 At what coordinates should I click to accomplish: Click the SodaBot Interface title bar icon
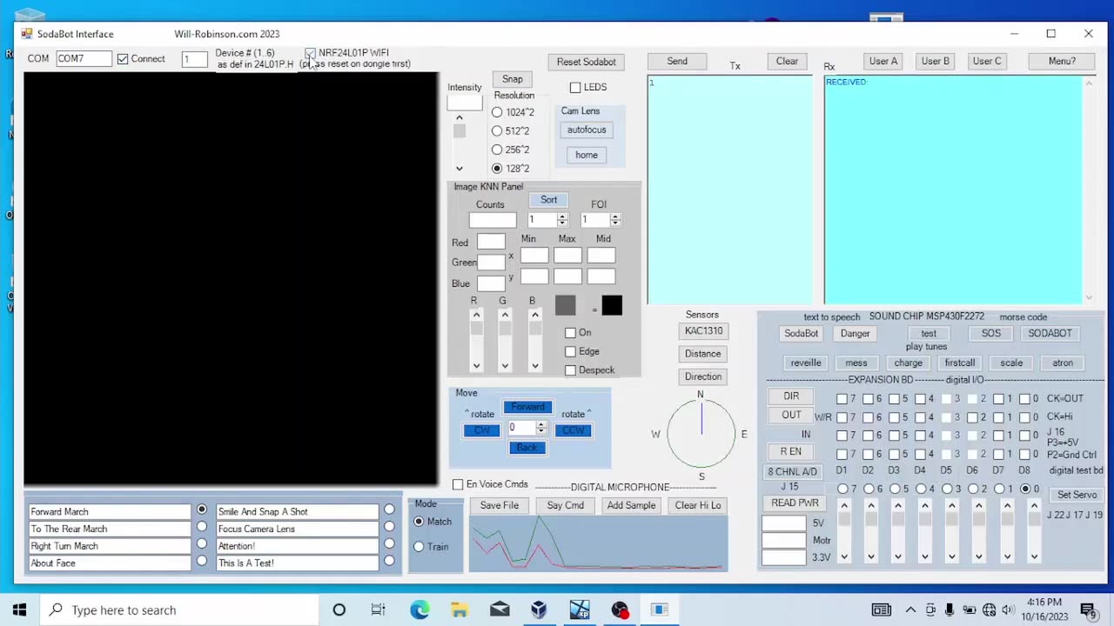(27, 34)
